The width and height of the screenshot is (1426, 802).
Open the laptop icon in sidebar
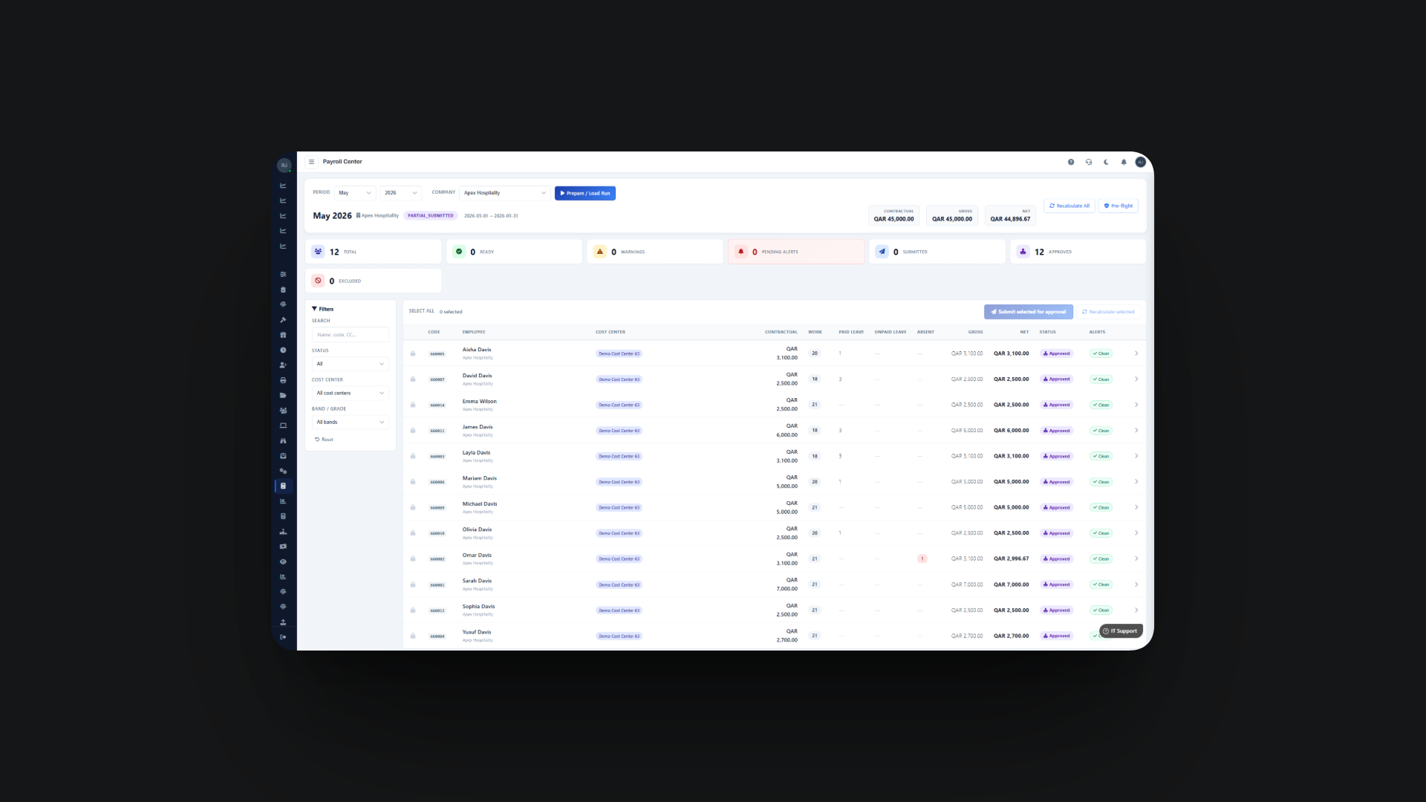(283, 426)
